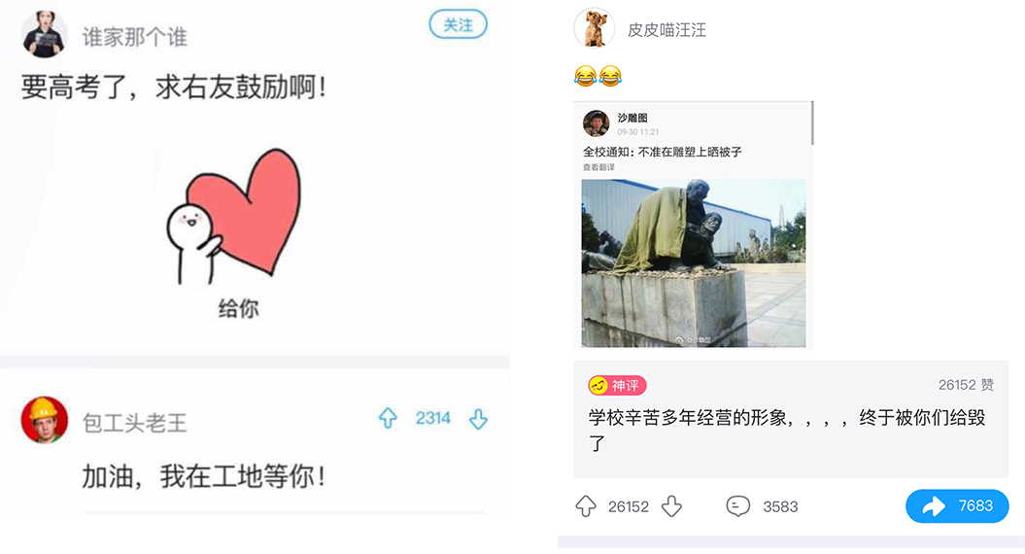The image size is (1025, 554).
Task: Upvote the 皮皮喵汪汪 post
Action: [x=586, y=506]
